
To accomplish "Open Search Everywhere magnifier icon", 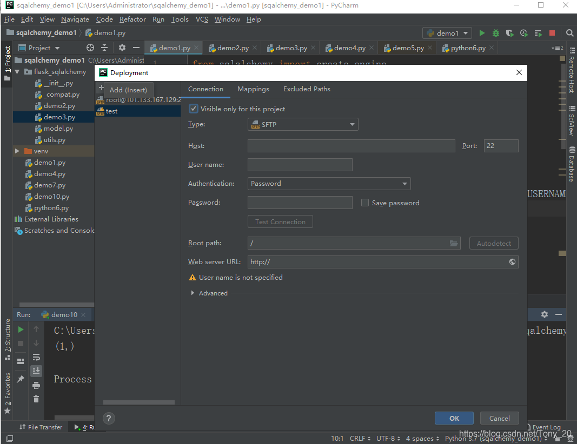I will pyautogui.click(x=569, y=33).
